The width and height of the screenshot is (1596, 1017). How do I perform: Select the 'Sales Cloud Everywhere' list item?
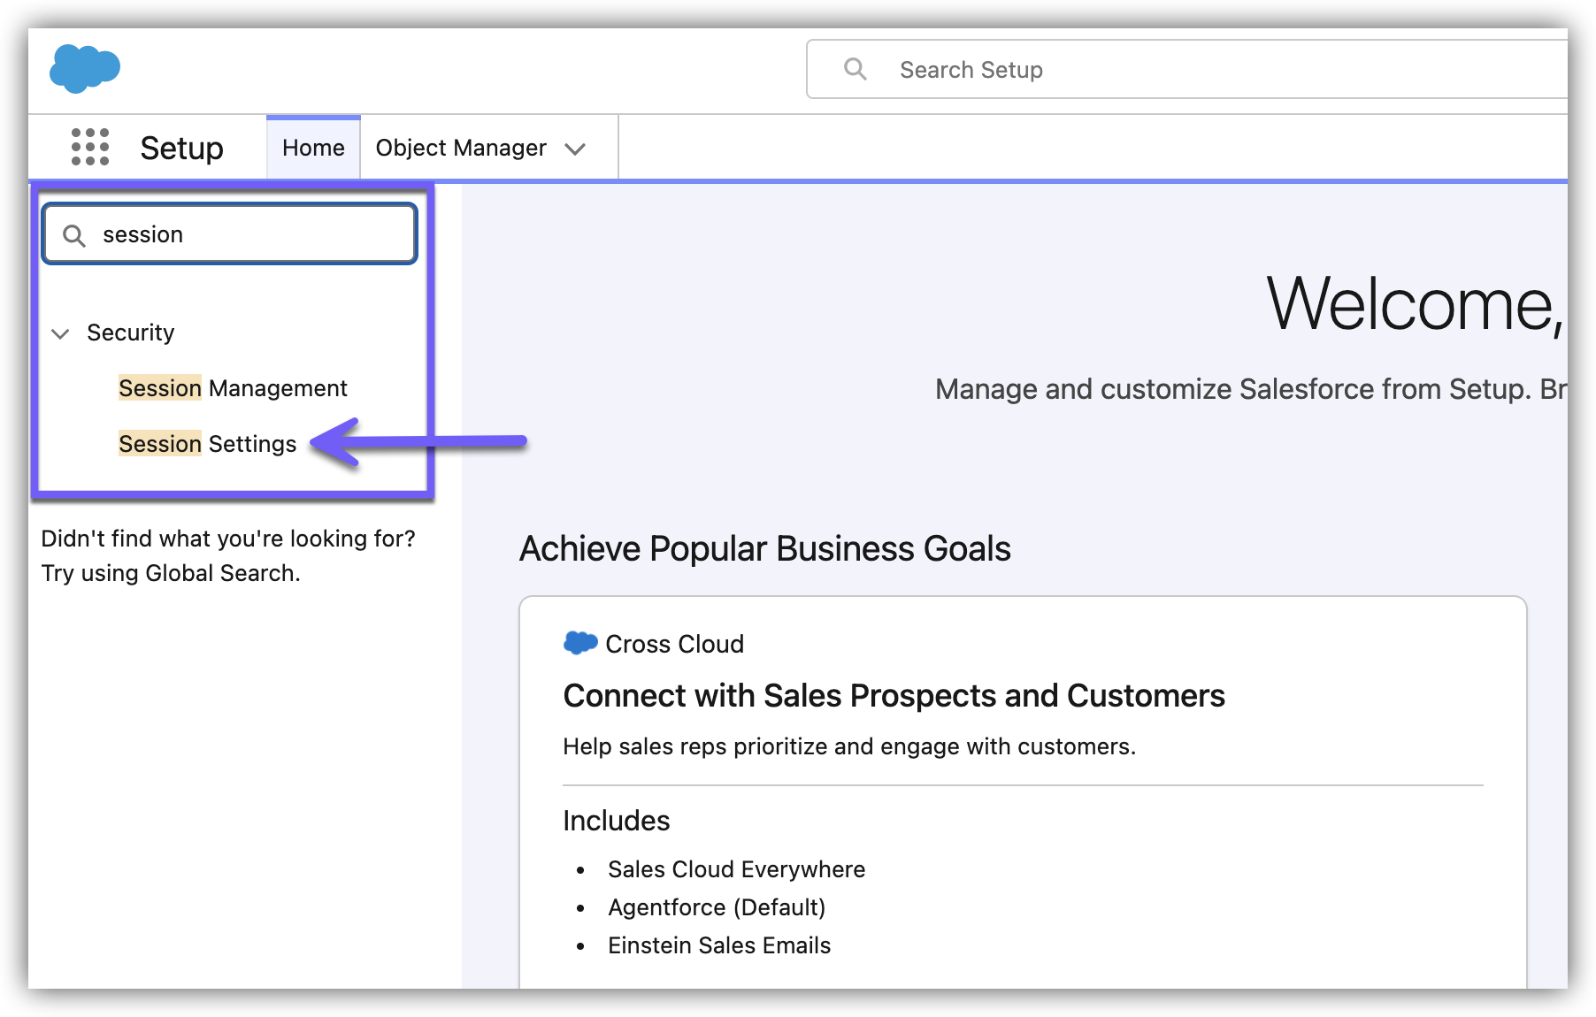pyautogui.click(x=736, y=869)
